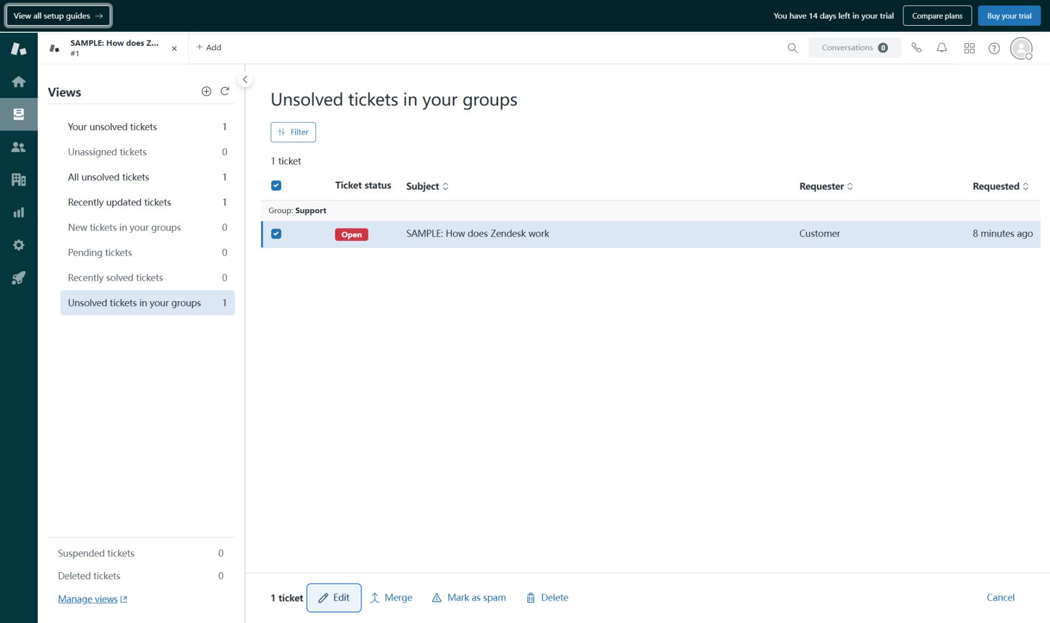Open the Zendesk products grid icon
The height and width of the screenshot is (623, 1050).
969,48
